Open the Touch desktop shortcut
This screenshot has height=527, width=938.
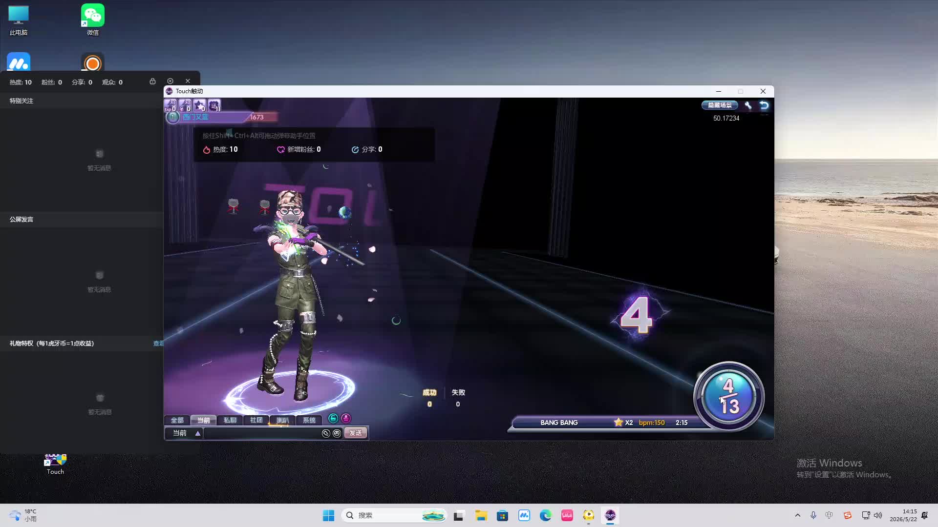coord(55,464)
